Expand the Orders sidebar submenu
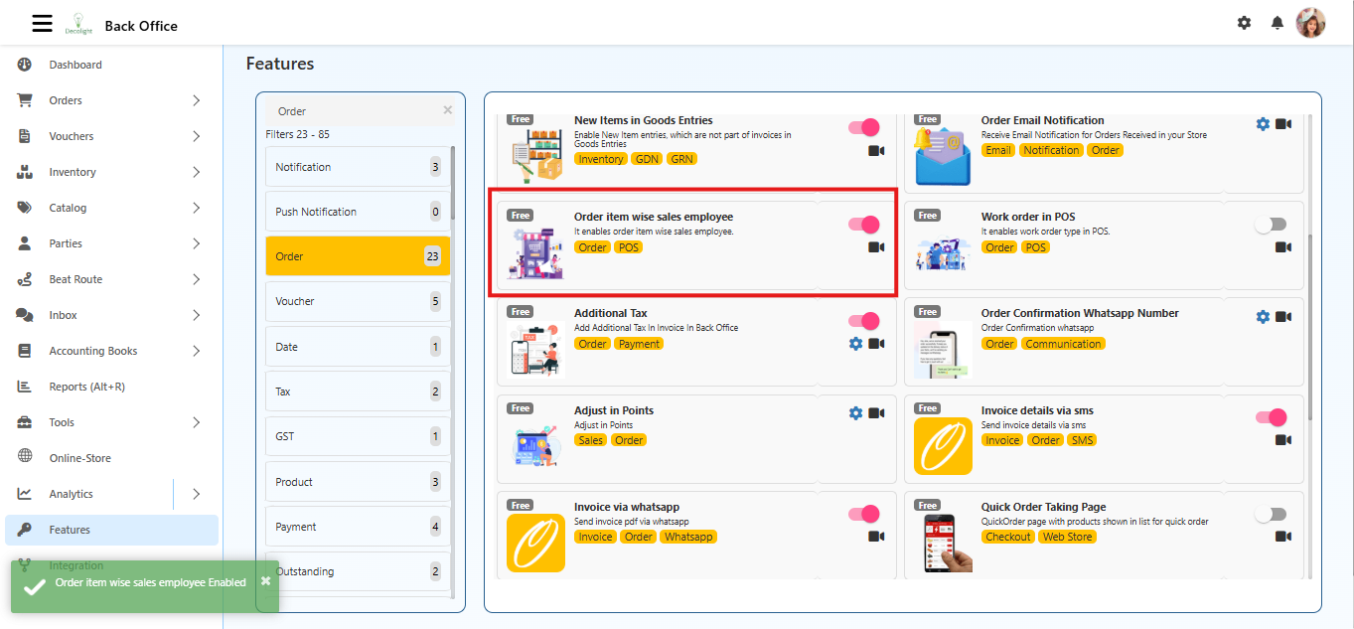Screen dimensions: 1354x629 point(196,100)
